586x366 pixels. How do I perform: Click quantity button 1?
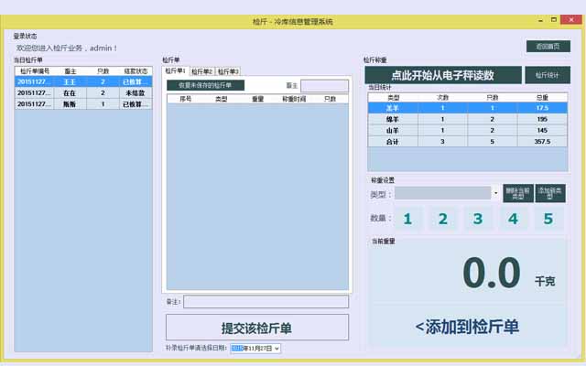click(x=407, y=219)
